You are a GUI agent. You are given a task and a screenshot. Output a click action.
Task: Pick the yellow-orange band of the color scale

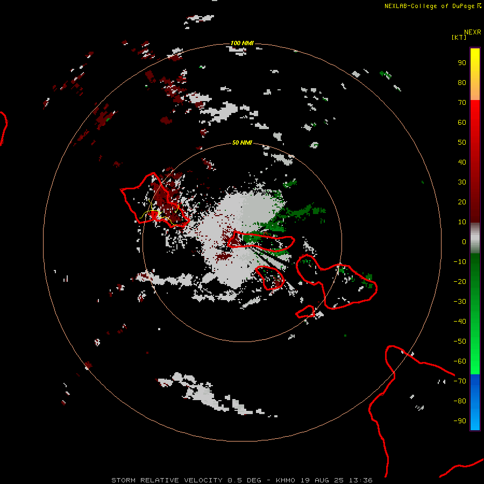[x=475, y=74]
